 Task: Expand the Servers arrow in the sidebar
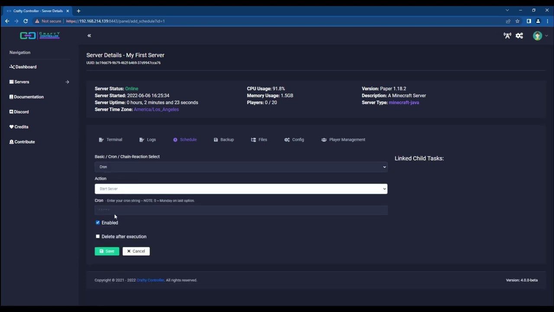(x=67, y=82)
